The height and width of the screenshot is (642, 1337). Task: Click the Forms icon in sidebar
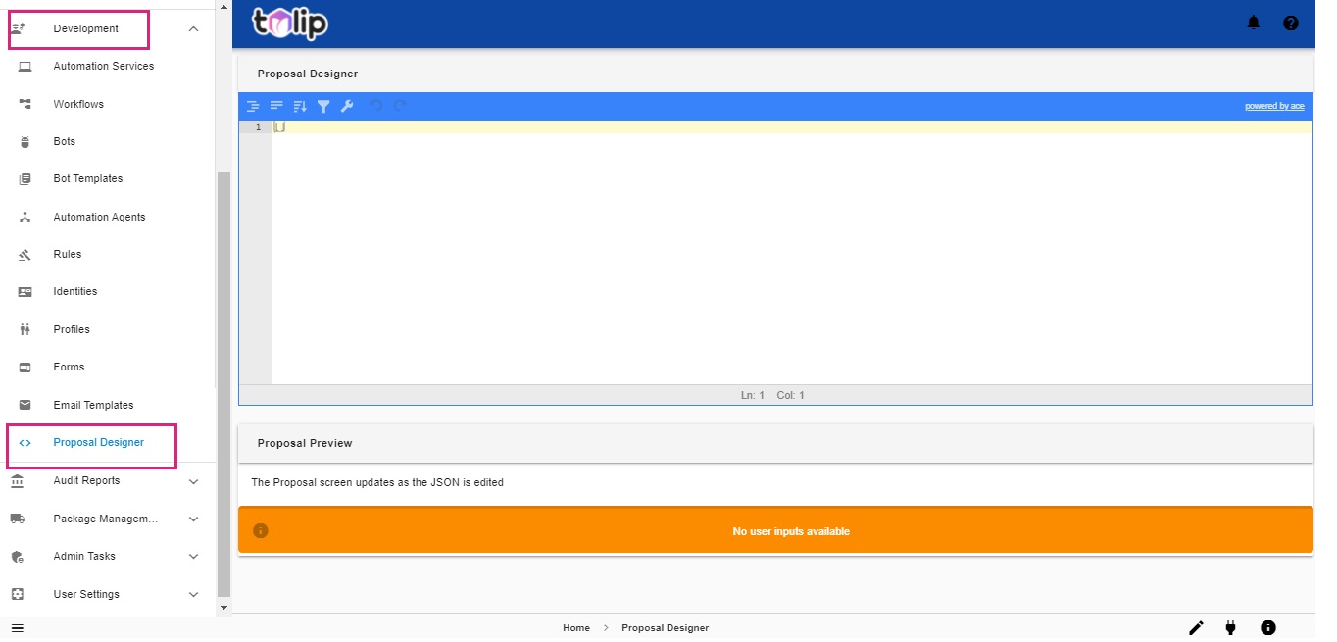tap(25, 368)
